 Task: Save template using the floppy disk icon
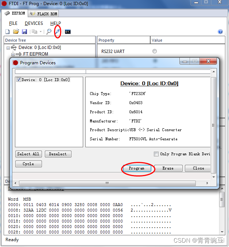(x=24, y=32)
